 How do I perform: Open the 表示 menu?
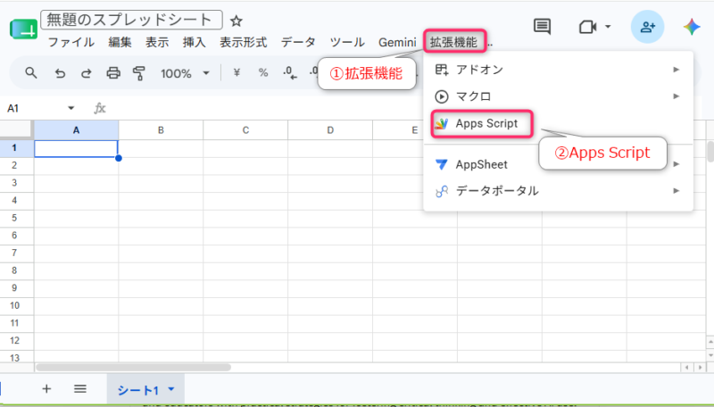(157, 42)
